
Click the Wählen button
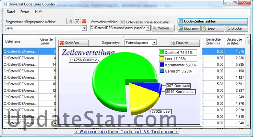(x=163, y=28)
